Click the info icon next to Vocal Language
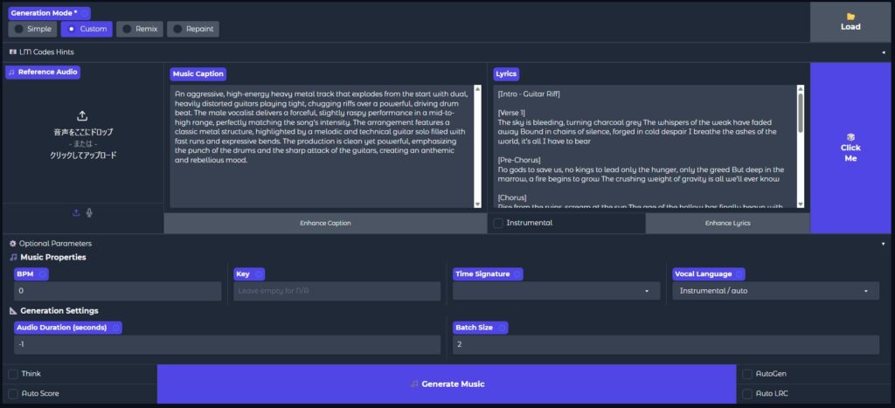 pos(739,273)
